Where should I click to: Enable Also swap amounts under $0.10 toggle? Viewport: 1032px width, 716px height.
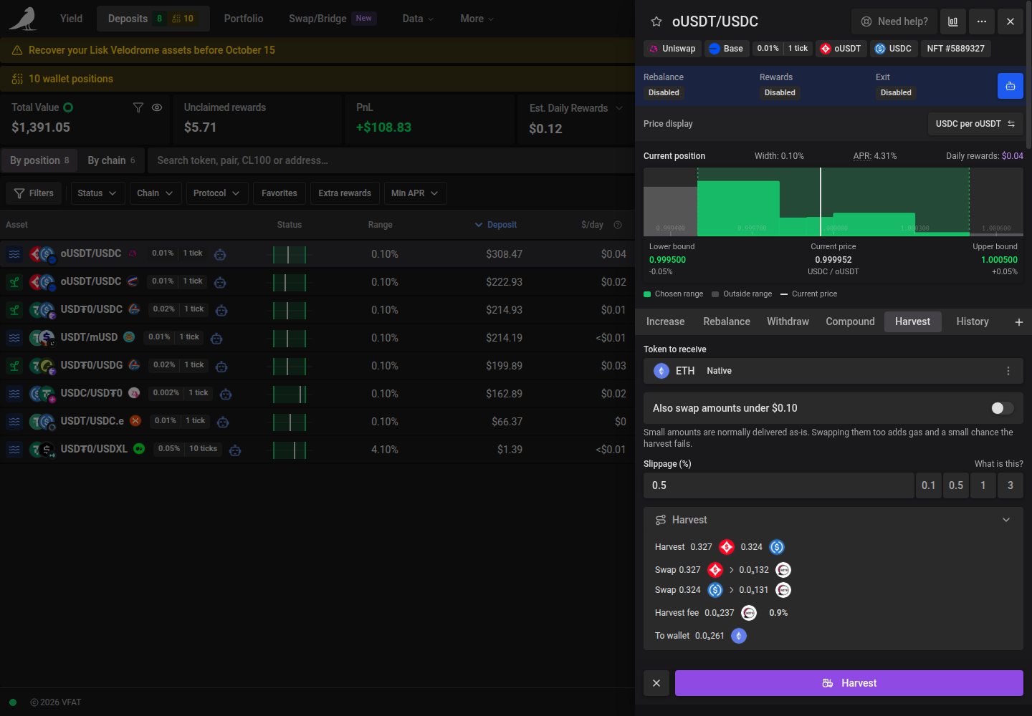click(1002, 408)
